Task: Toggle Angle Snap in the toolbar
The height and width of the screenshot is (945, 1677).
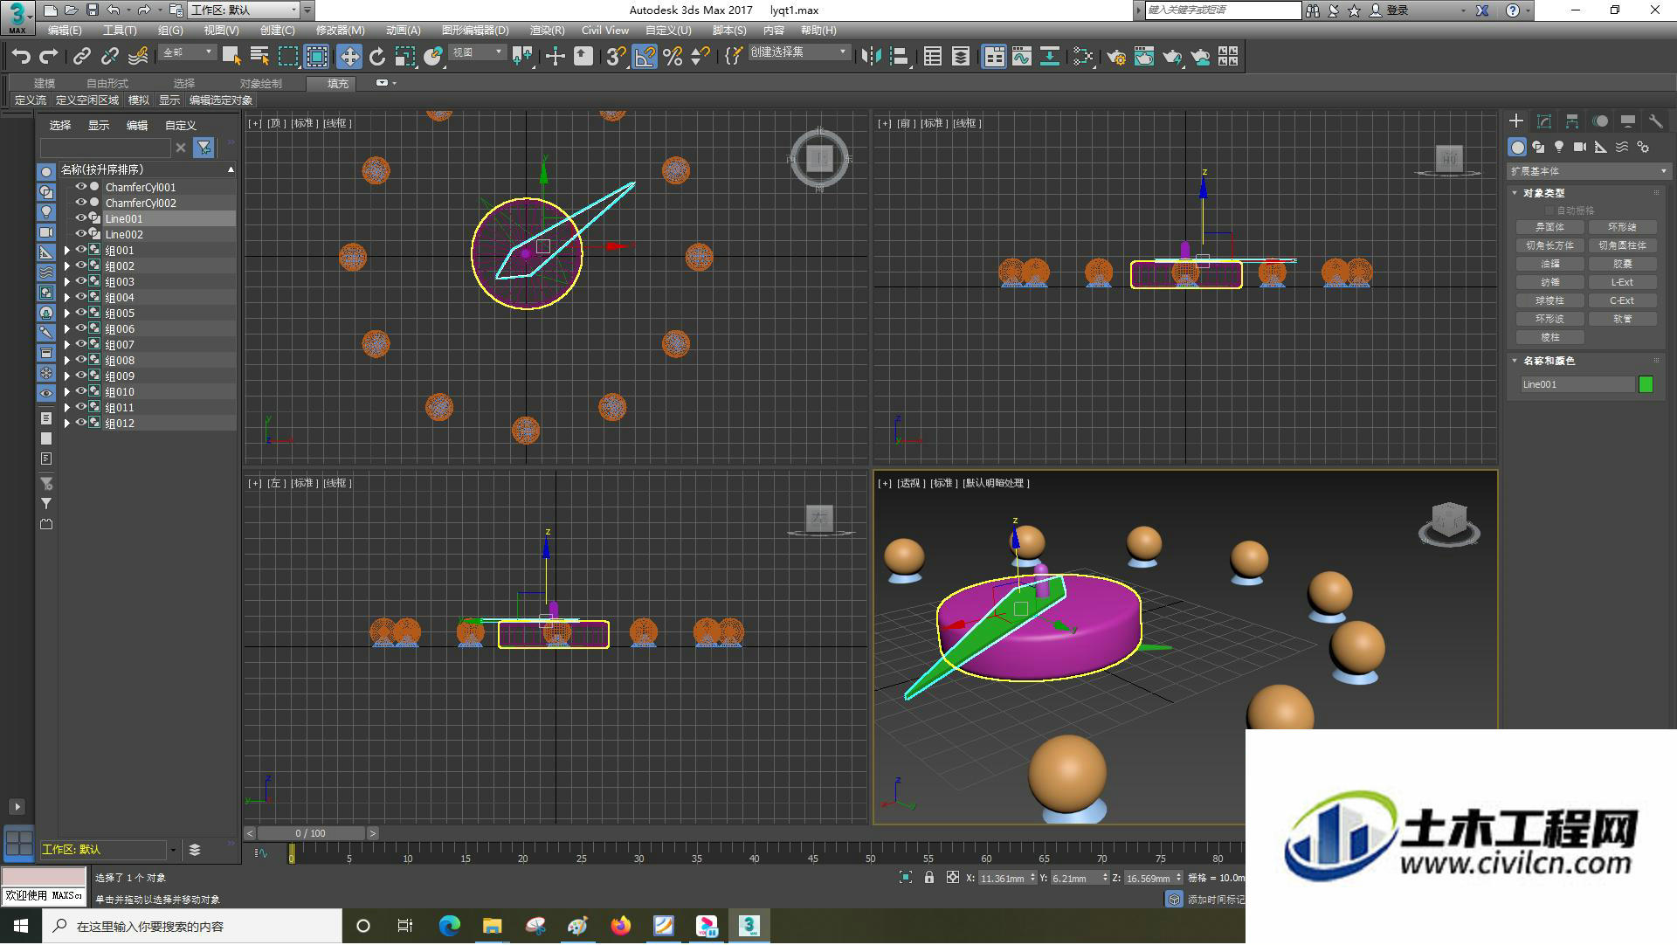Action: click(645, 57)
